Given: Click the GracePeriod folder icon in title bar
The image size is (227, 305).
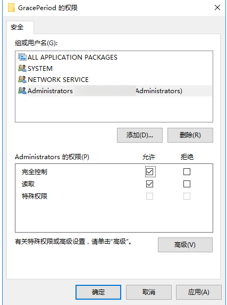Looking at the screenshot, I should click(12, 8).
